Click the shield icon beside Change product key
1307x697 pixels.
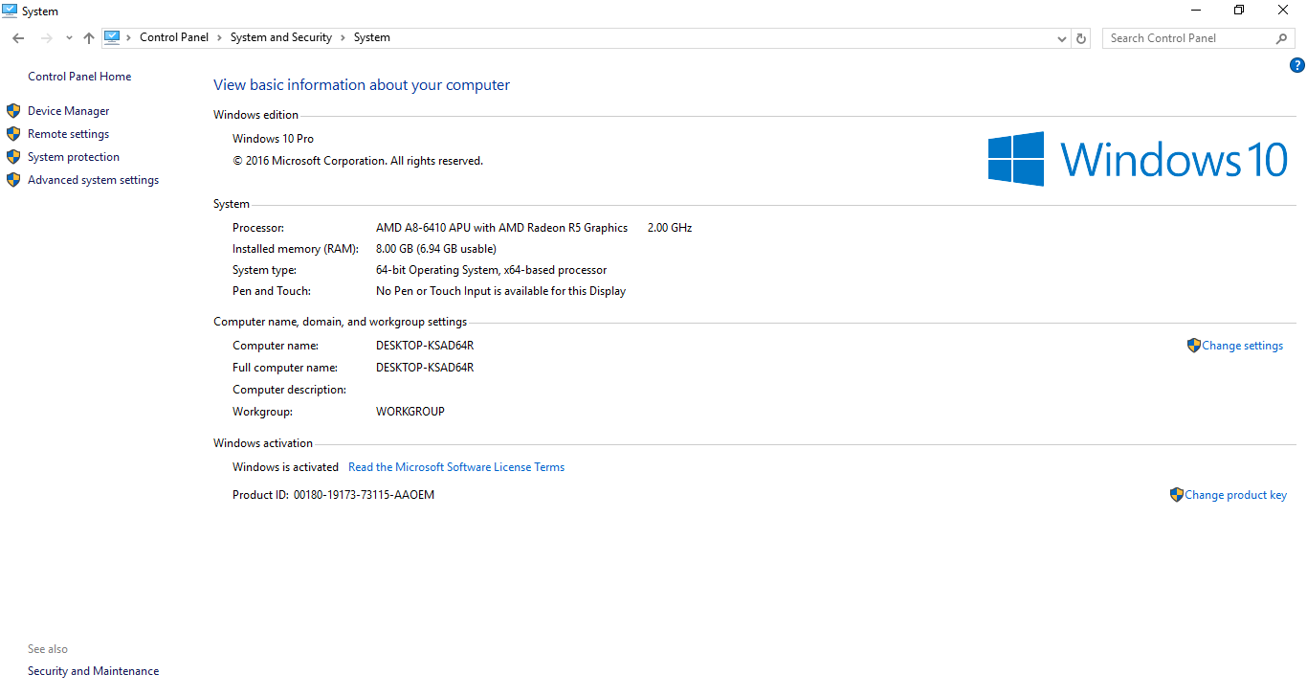tap(1176, 495)
